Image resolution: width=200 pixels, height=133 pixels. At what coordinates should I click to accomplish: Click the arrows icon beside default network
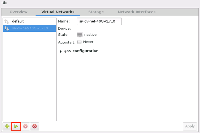click(7, 21)
